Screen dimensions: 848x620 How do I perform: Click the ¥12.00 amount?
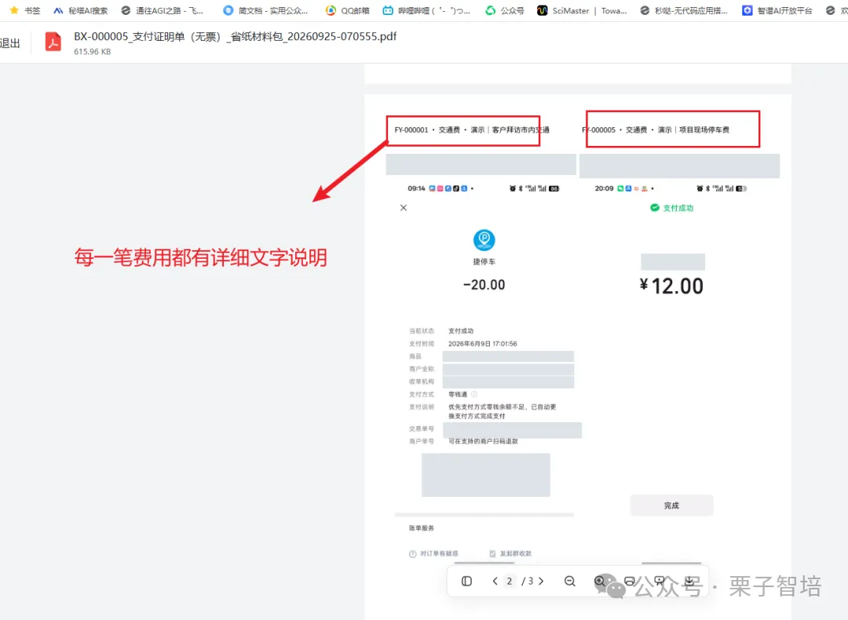coord(671,286)
